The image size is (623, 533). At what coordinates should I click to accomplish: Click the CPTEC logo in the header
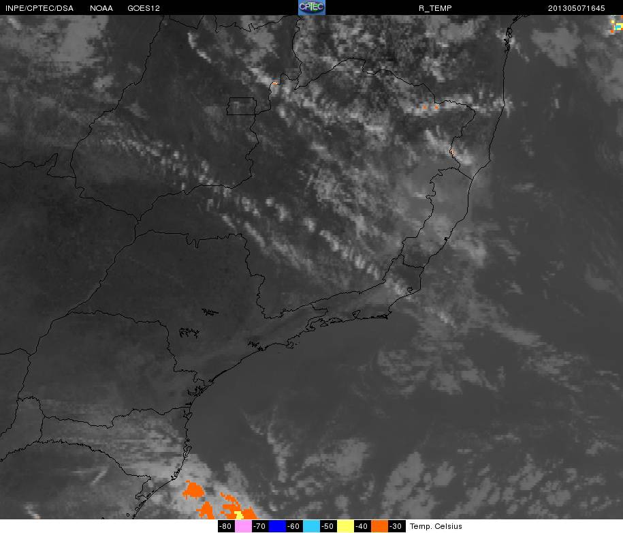(312, 7)
